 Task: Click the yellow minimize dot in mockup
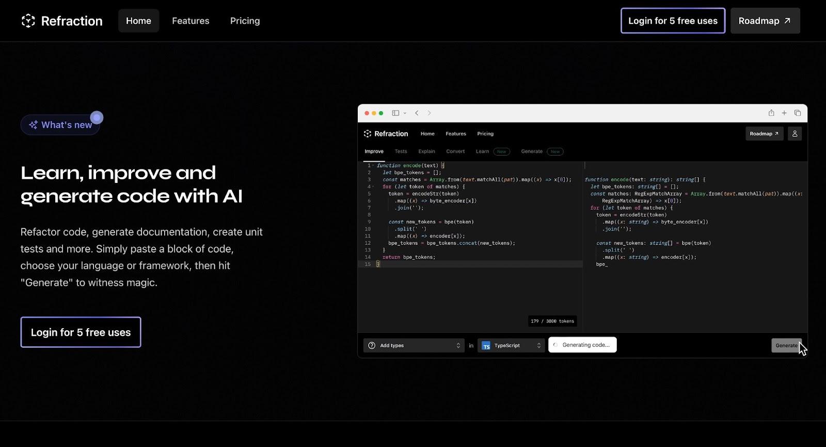[374, 113]
